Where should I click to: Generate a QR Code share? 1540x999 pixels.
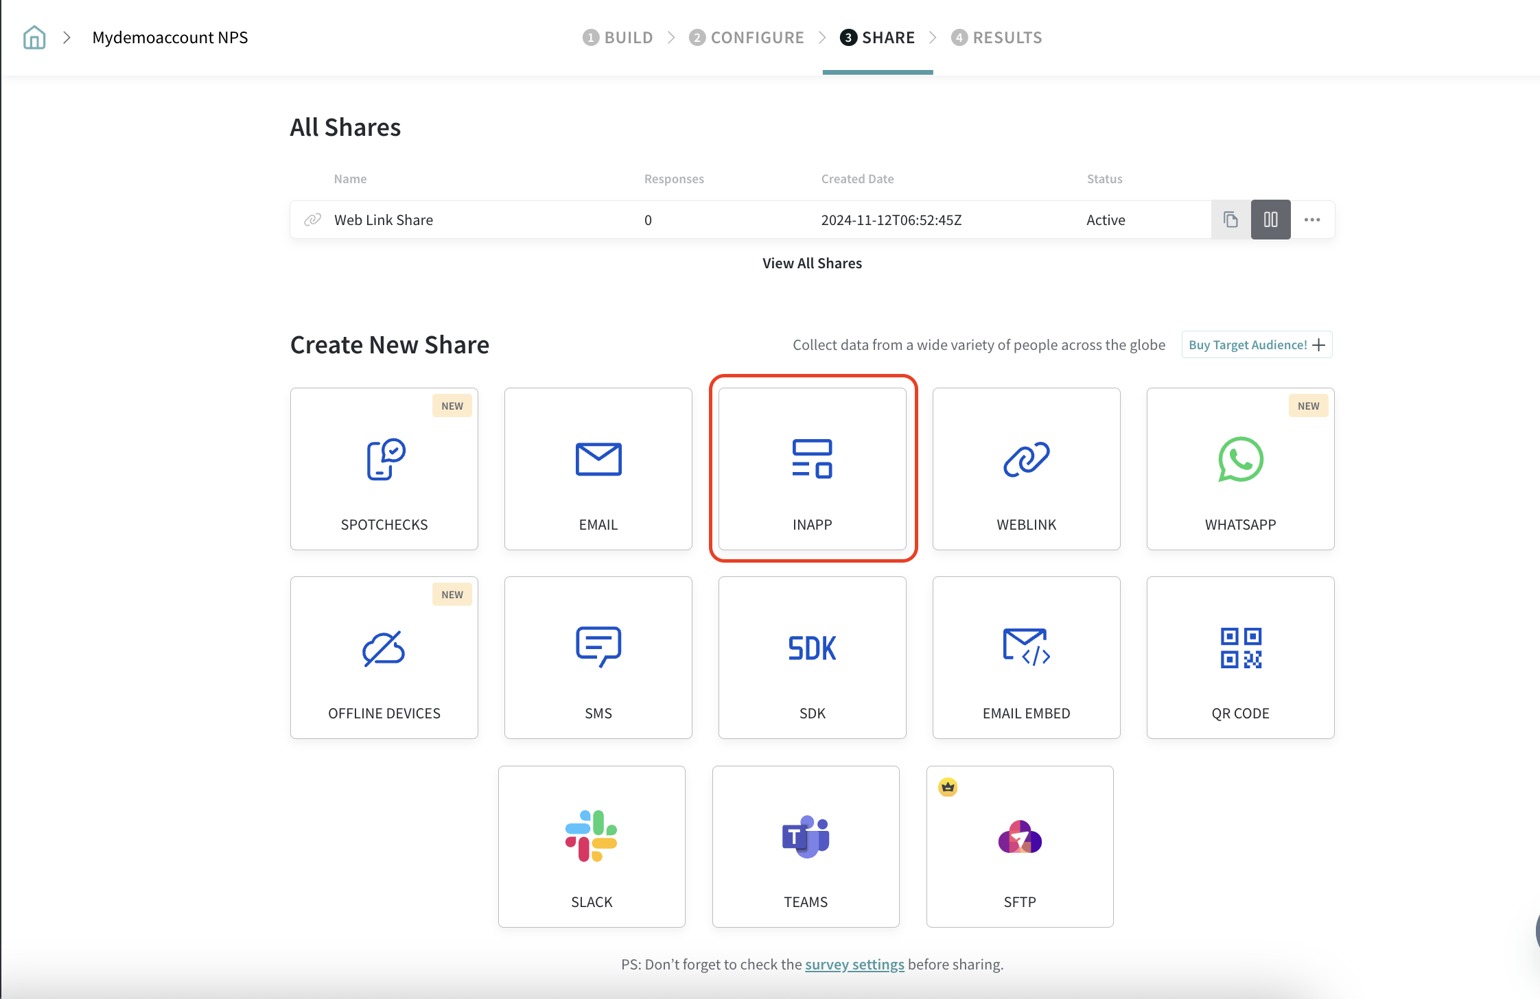[x=1240, y=657]
